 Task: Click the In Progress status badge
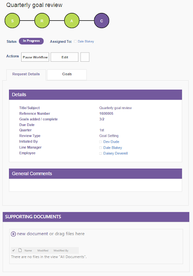tap(31, 41)
